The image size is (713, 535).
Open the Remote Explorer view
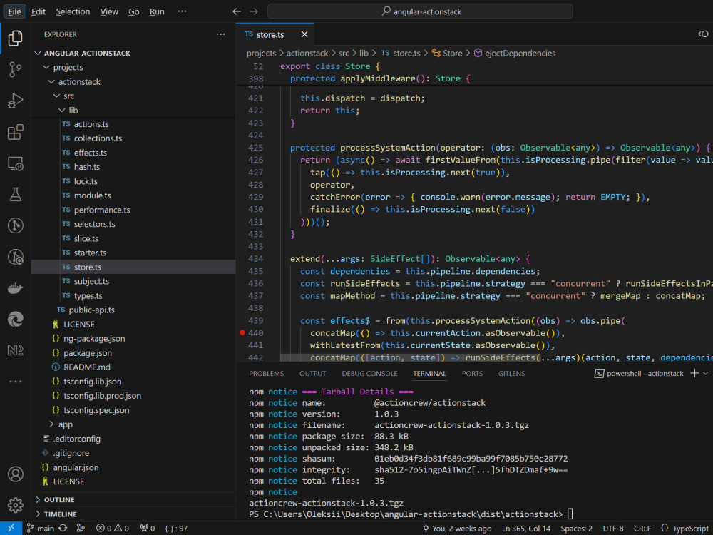pyautogui.click(x=16, y=163)
